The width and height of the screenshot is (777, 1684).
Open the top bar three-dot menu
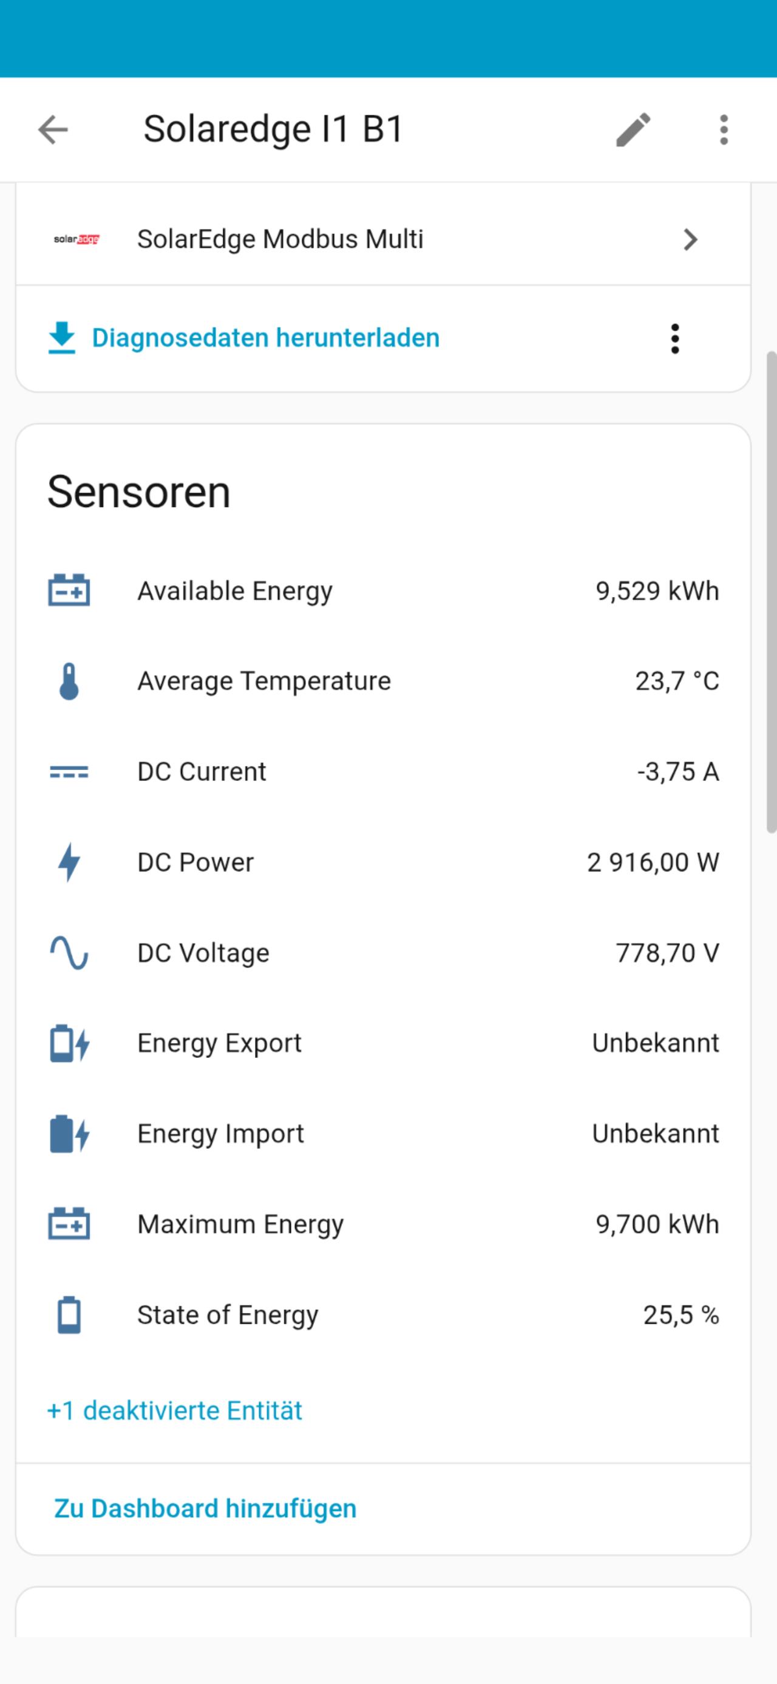724,129
